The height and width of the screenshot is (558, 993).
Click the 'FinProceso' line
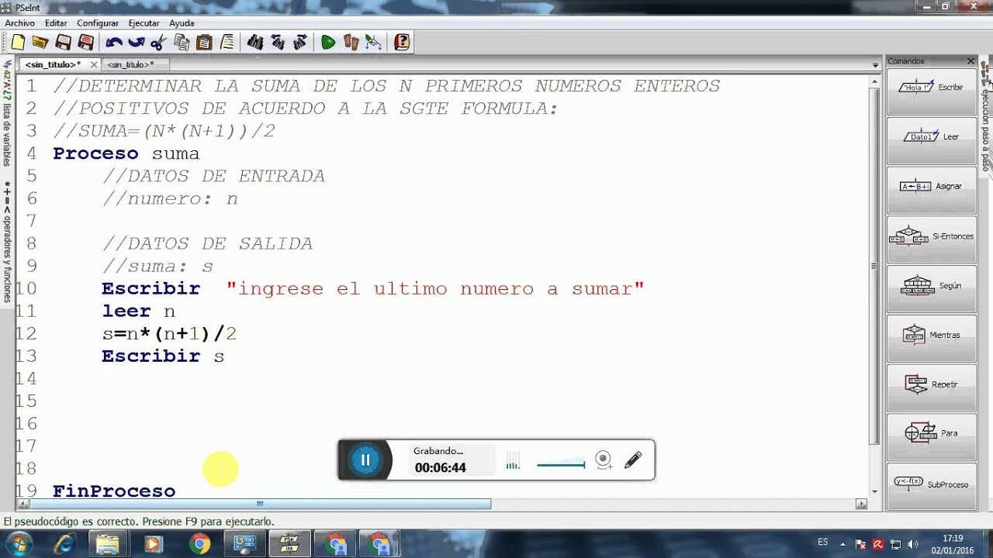(x=114, y=491)
